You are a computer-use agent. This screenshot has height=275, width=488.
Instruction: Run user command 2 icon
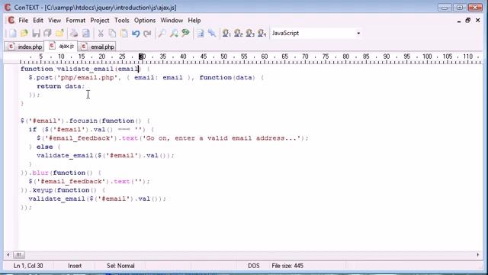(x=239, y=33)
